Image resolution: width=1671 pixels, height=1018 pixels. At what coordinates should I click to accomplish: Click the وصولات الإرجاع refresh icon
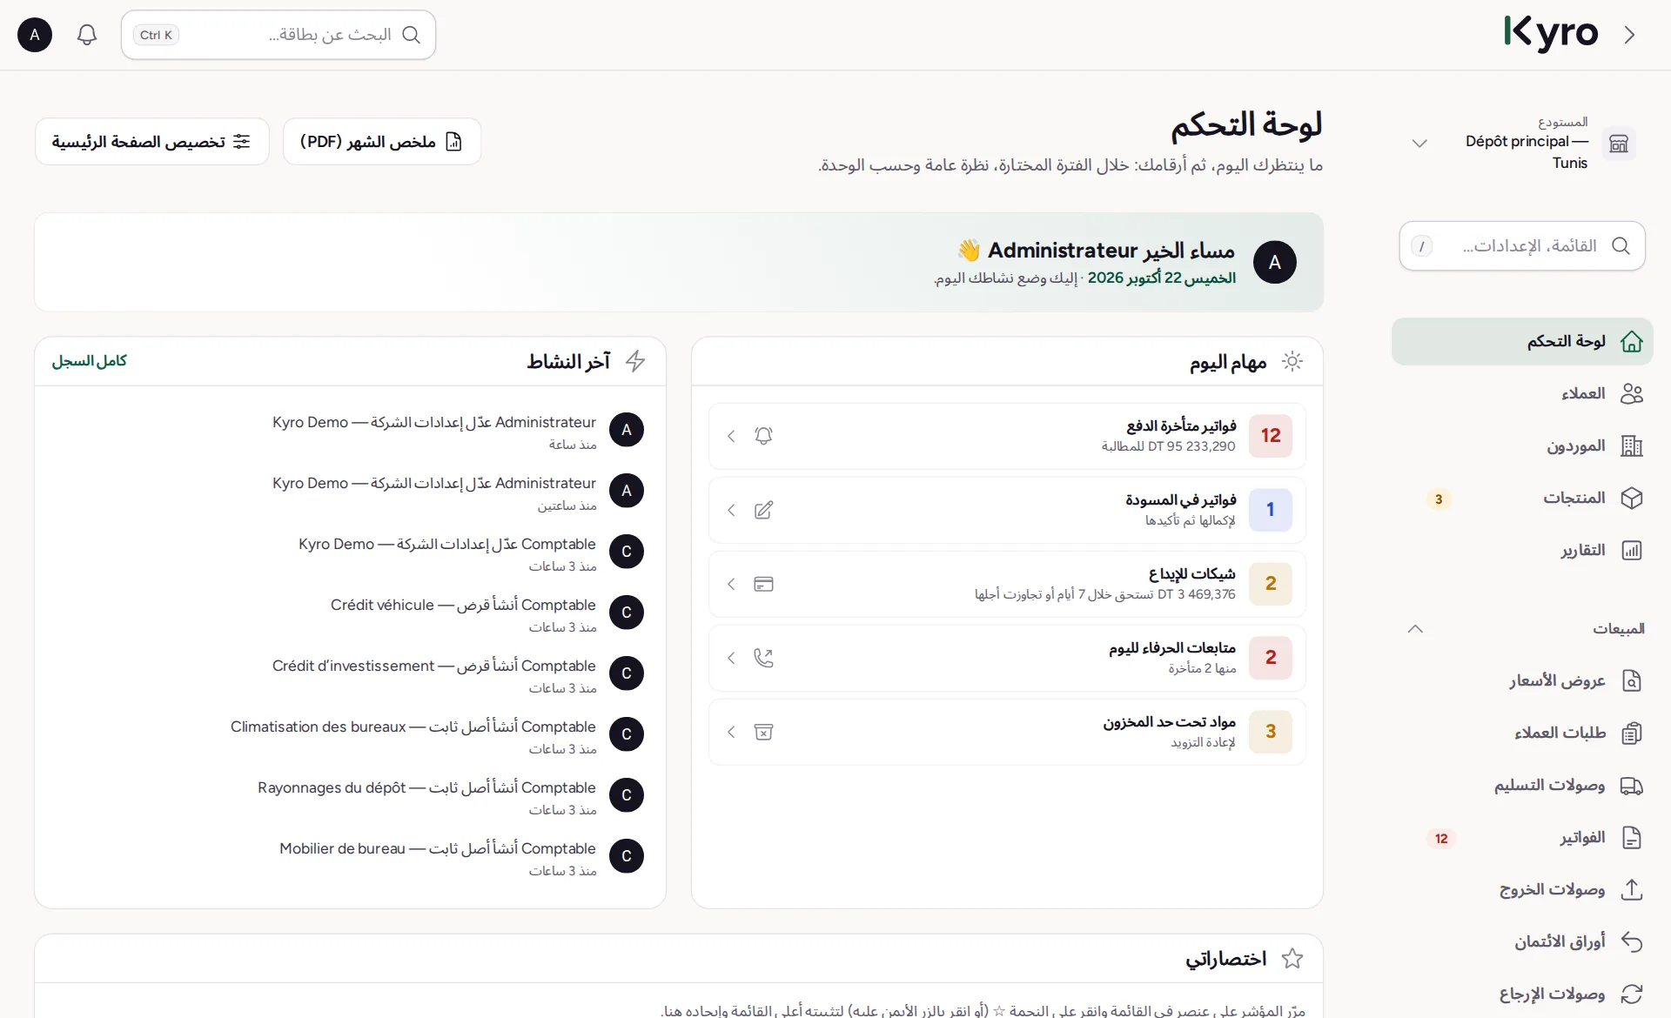[1632, 994]
